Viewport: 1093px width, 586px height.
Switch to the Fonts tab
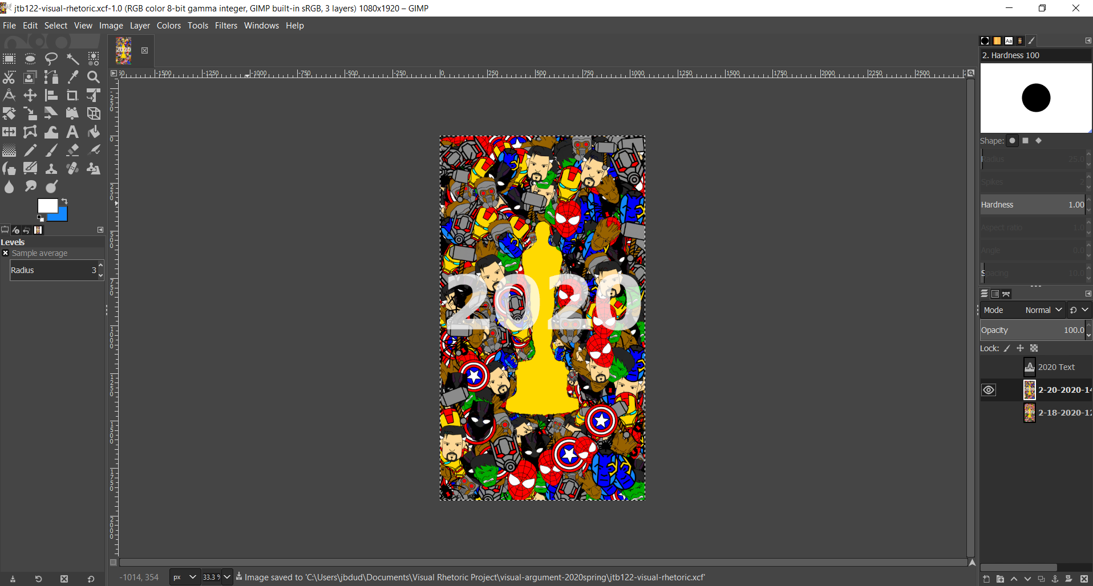click(x=1009, y=40)
